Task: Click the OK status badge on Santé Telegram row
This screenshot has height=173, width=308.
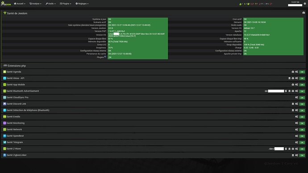Action: pos(302,142)
